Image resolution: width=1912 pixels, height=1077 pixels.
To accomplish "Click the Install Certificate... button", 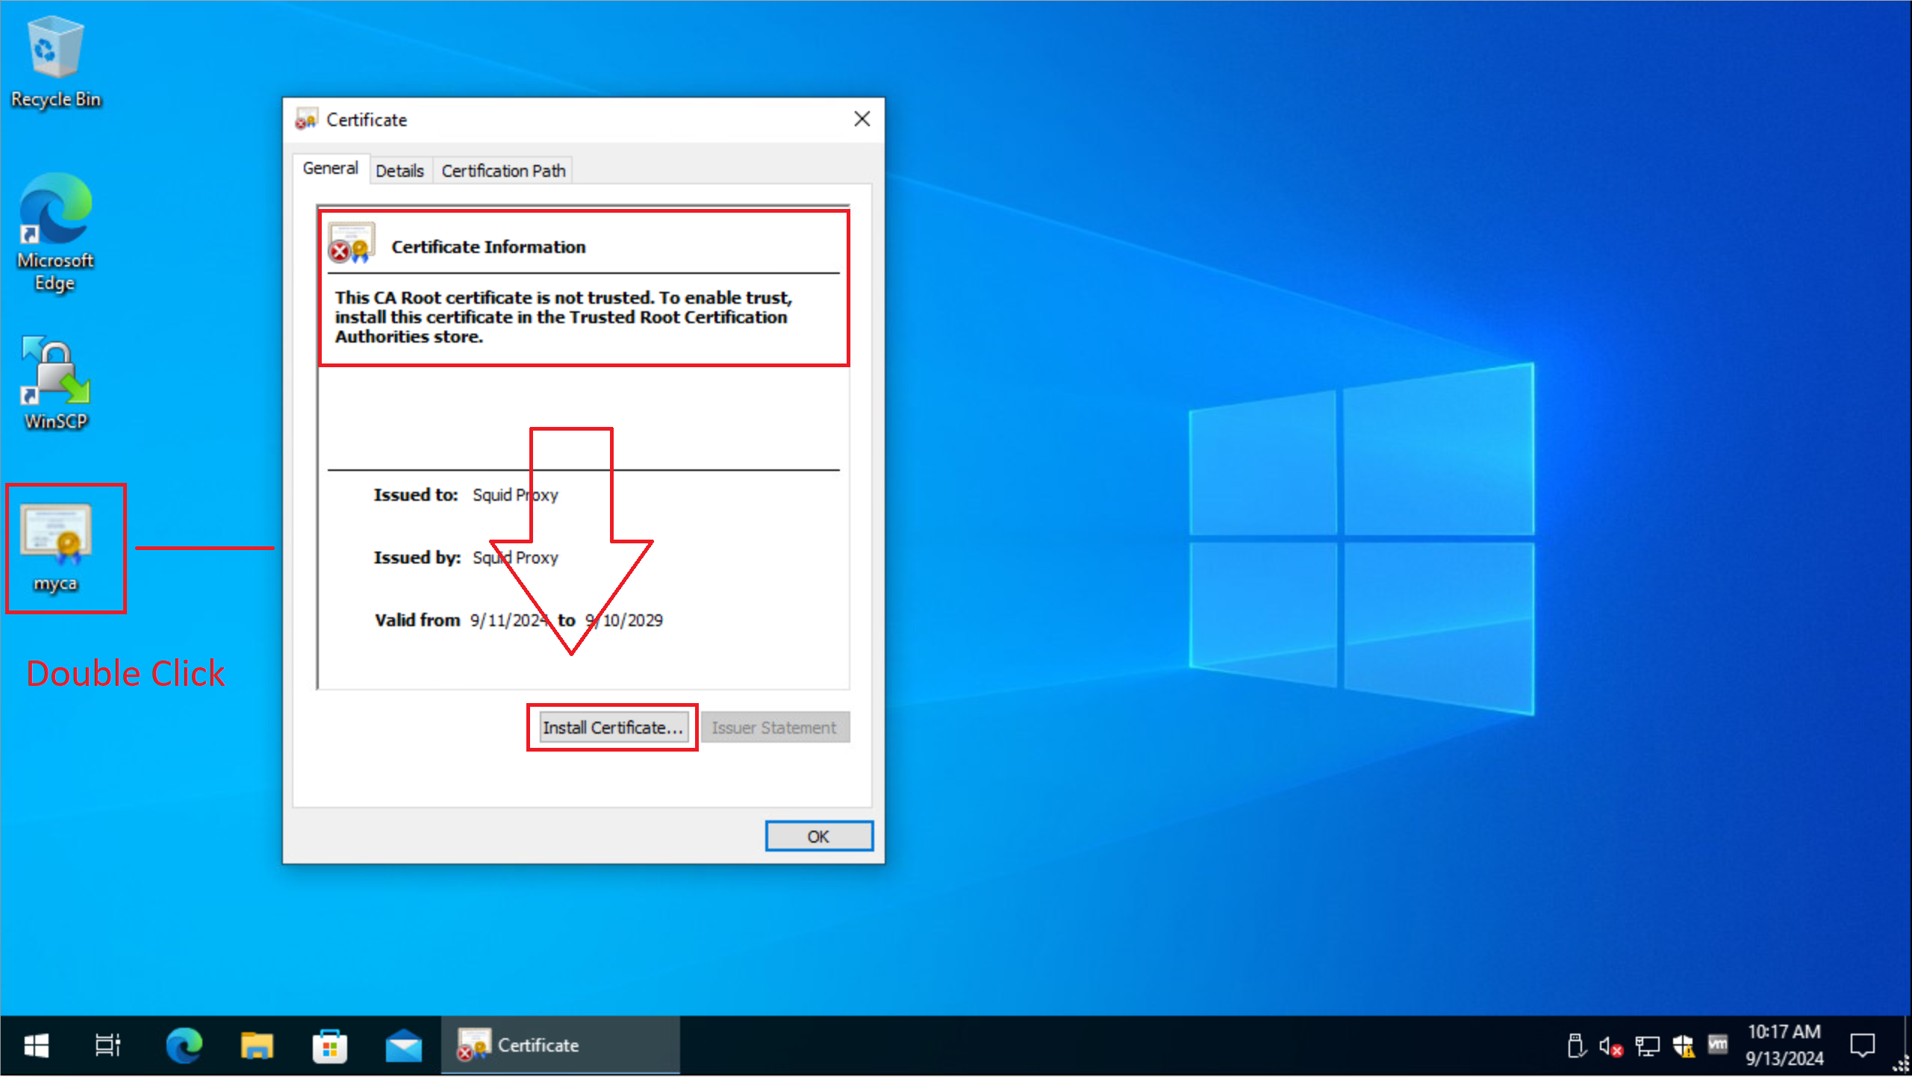I will [x=612, y=728].
